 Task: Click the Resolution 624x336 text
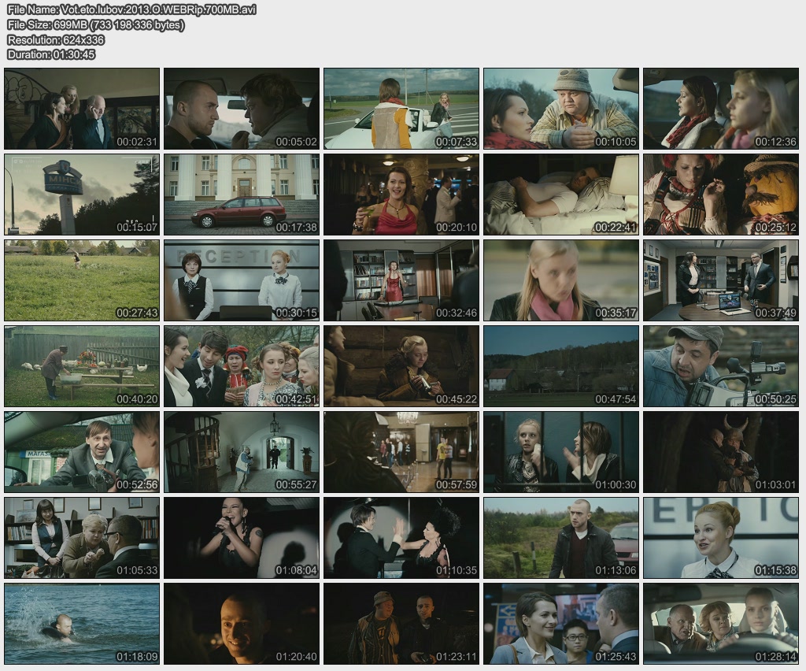pos(55,39)
